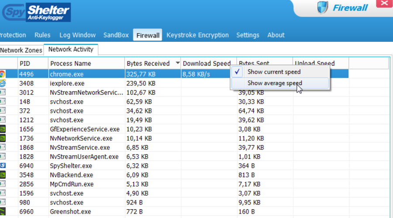The image size is (393, 218).
Task: Click the icon beside svchost.exe PID 980
Action: point(3,202)
